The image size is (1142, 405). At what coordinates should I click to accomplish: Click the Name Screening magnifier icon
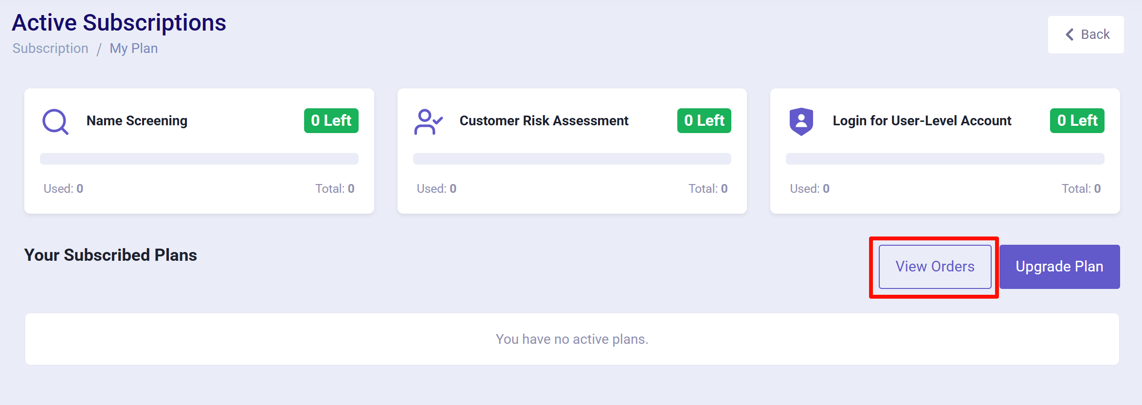click(x=55, y=121)
